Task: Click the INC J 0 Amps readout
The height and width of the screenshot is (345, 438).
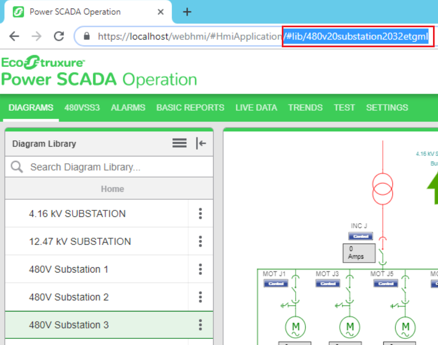Action: click(x=359, y=253)
